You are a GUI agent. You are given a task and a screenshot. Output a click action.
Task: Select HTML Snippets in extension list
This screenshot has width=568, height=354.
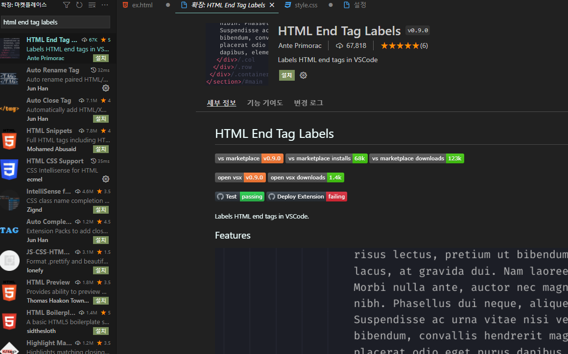coord(58,139)
